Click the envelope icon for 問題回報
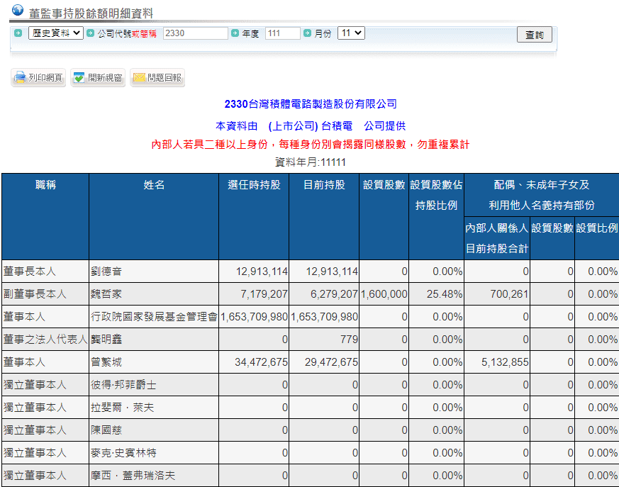 (139, 78)
